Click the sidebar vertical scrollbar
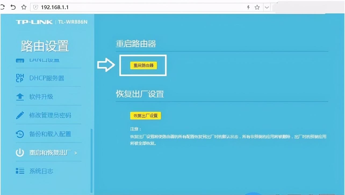 (91, 161)
